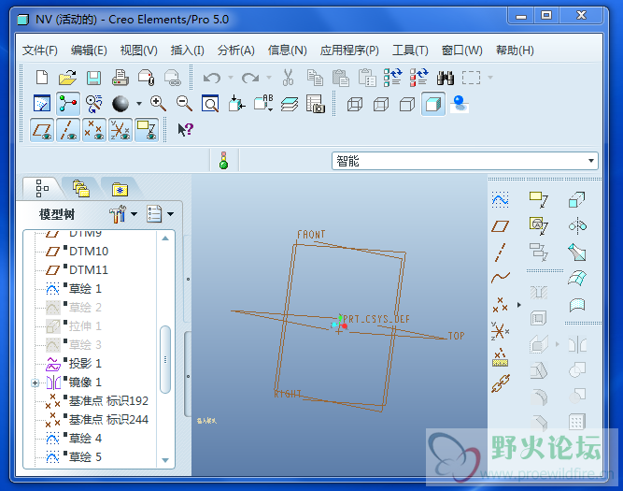Open the Redo history dropdown arrow
The height and width of the screenshot is (491, 623).
click(269, 78)
